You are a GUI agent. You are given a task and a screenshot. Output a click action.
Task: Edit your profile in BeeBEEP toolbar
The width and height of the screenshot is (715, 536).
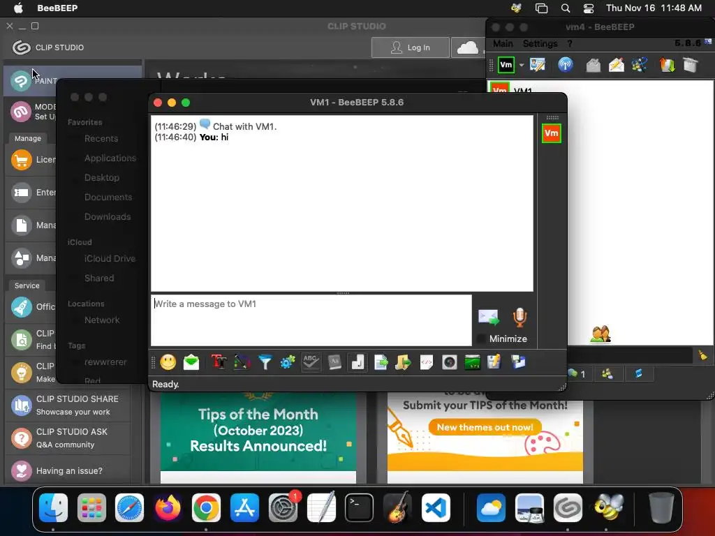point(538,65)
